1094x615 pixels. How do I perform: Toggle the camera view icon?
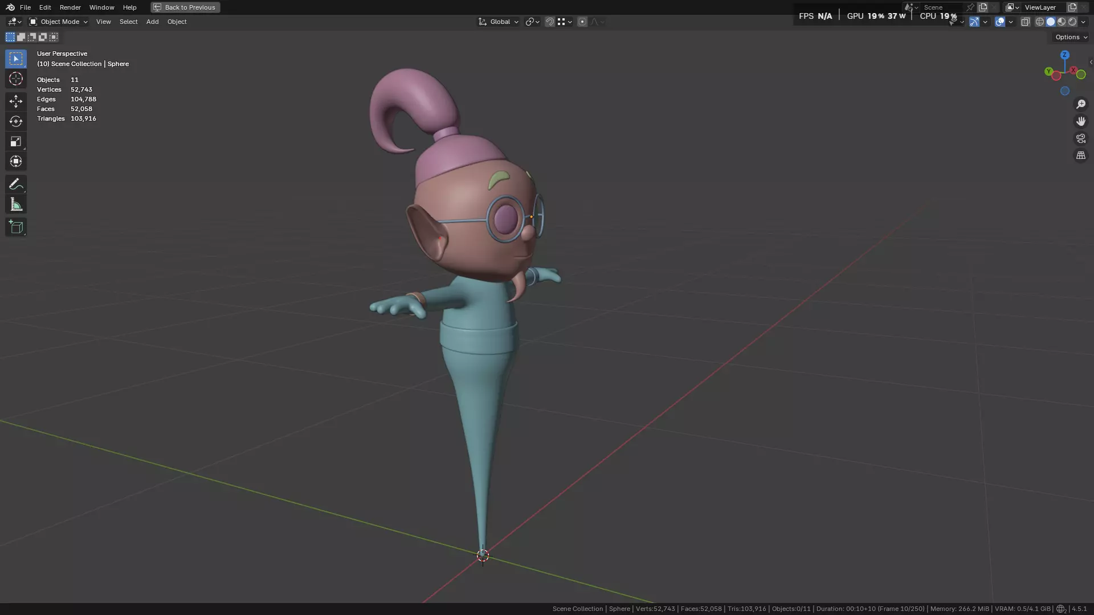(x=1081, y=138)
